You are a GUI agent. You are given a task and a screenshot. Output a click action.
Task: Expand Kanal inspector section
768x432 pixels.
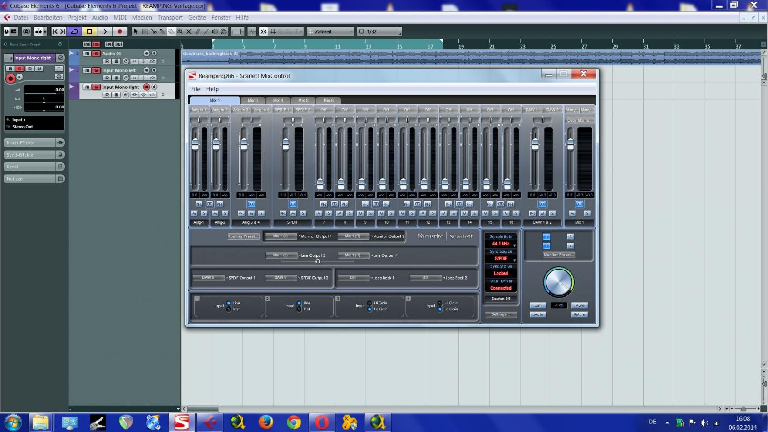pos(34,167)
